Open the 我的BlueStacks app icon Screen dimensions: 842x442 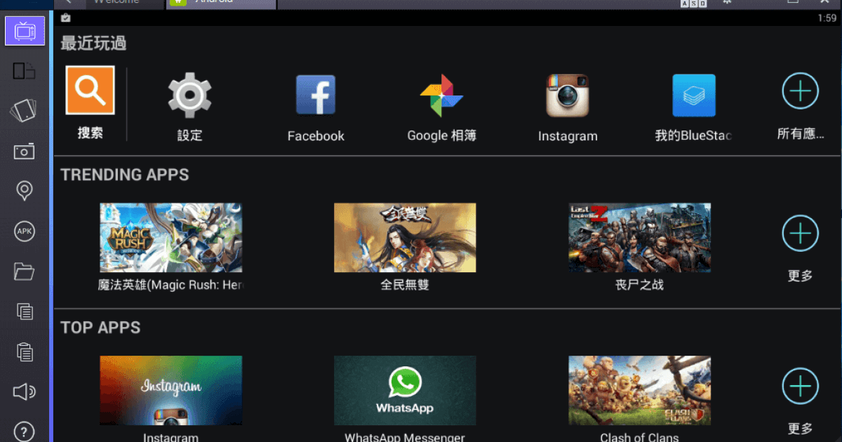(x=694, y=95)
